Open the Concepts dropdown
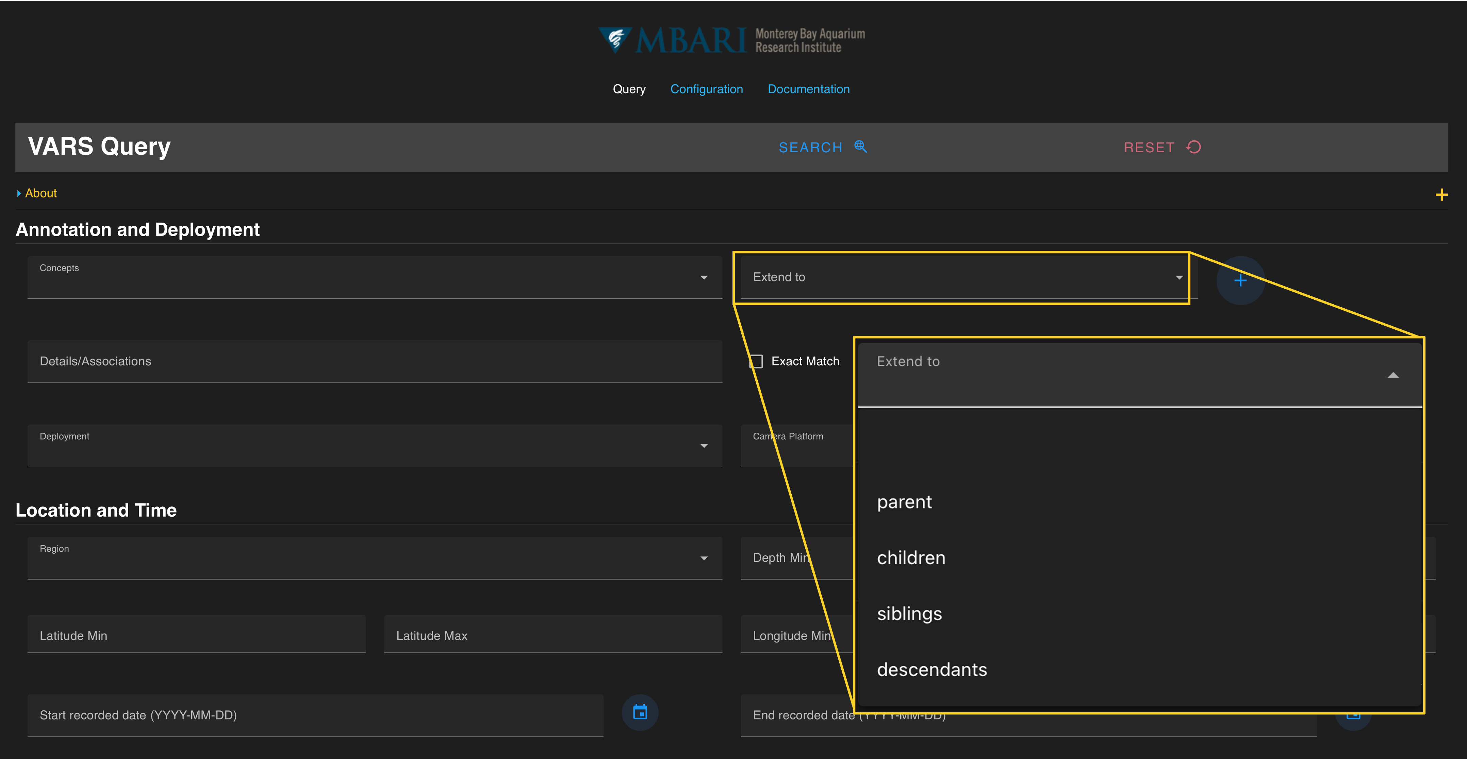 704,278
